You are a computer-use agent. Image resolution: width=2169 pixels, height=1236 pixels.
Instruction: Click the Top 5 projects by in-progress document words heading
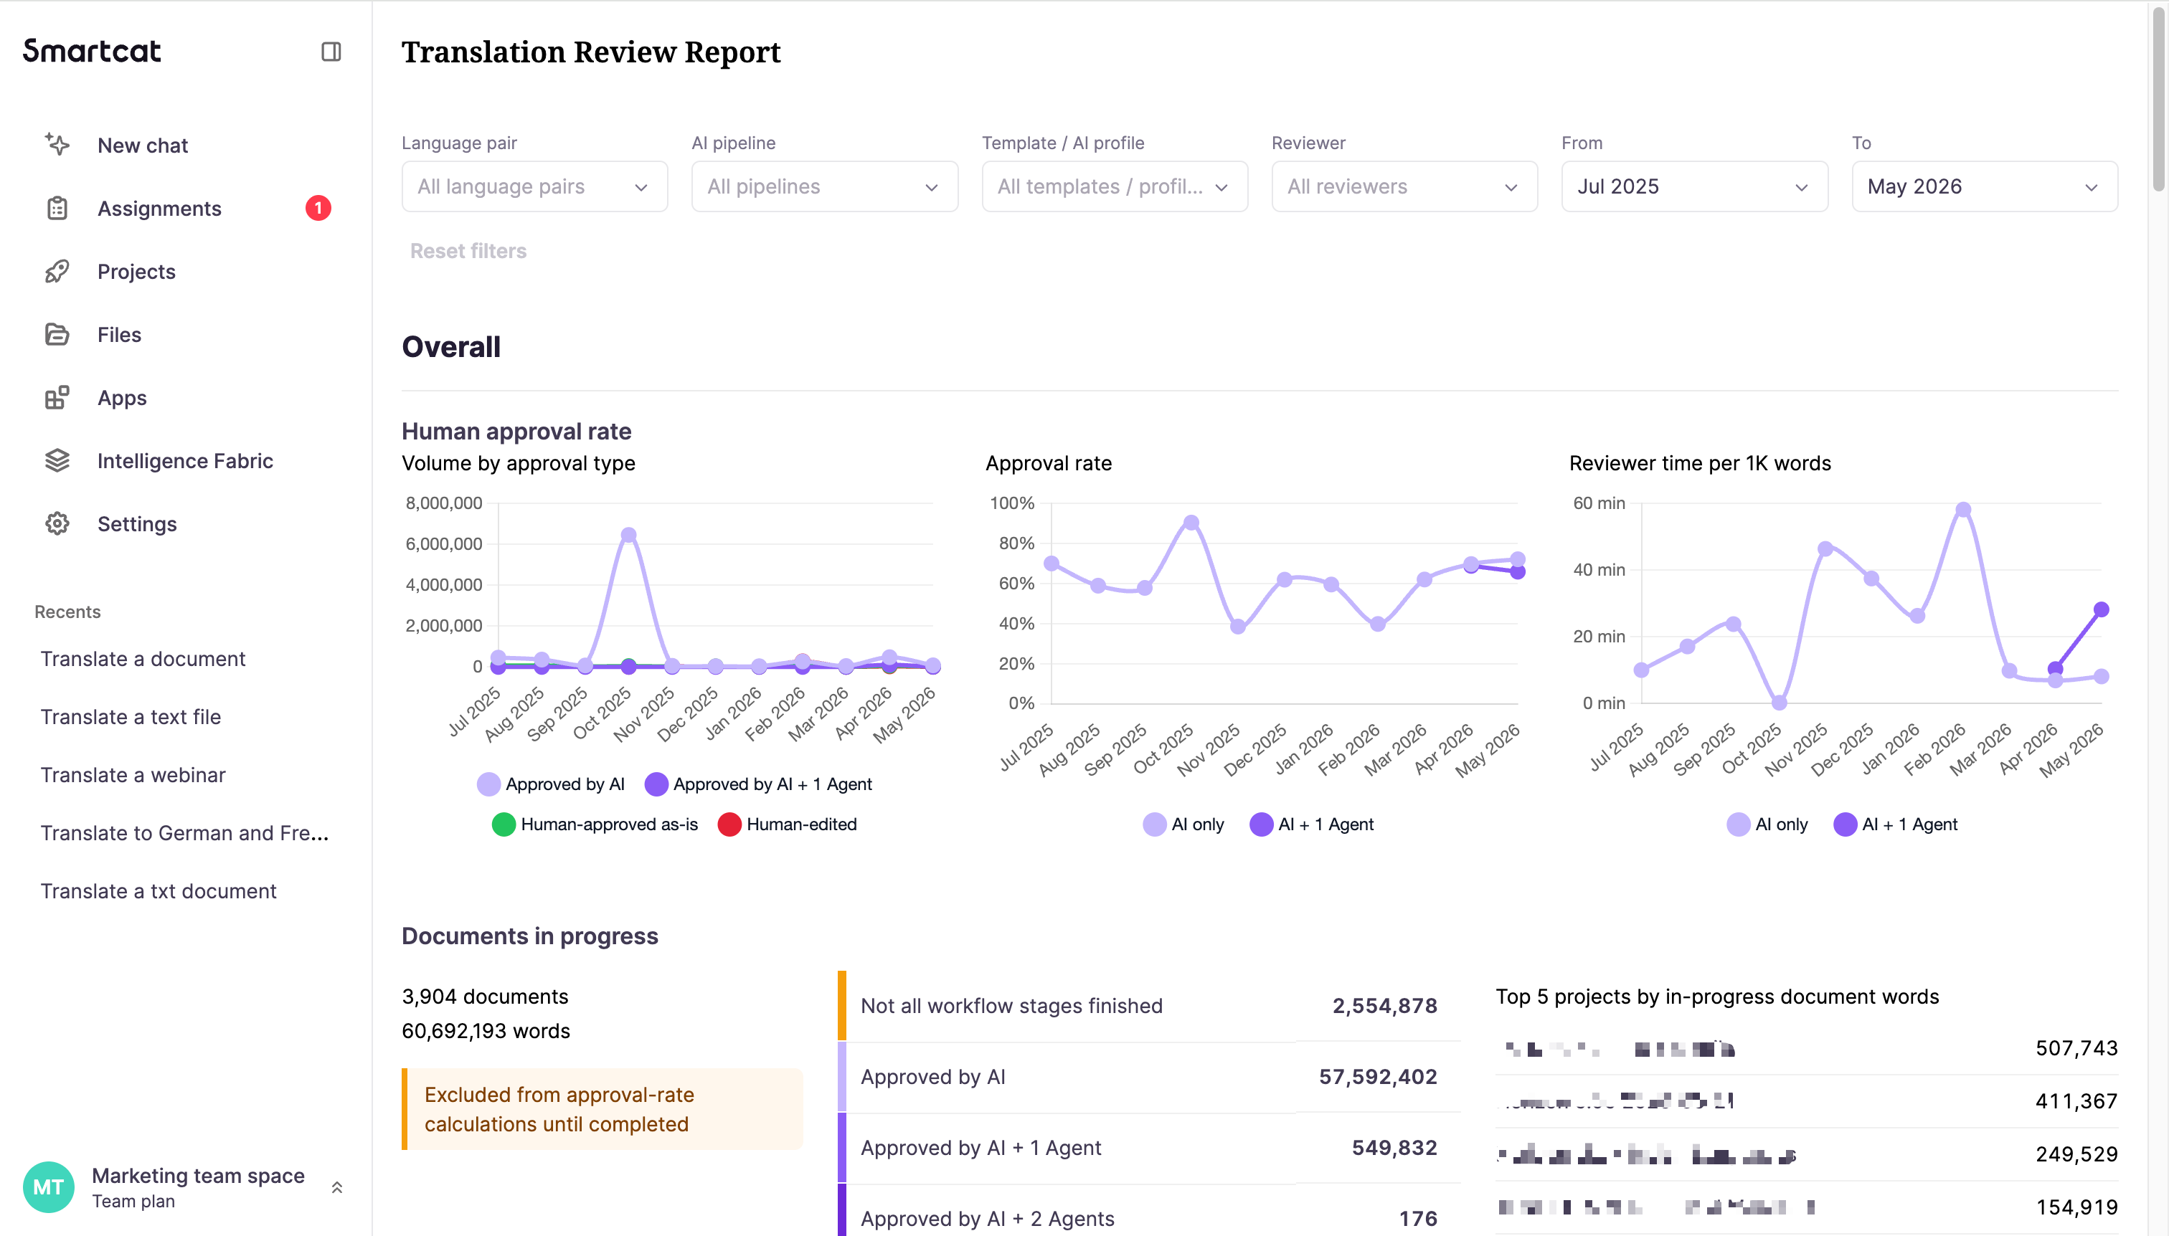pos(1717,997)
